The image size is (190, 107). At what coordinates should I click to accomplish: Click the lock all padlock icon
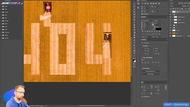point(182,9)
